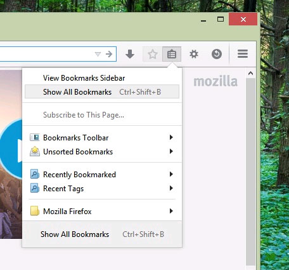
Task: Open the Recently Bookmarked submenu
Action: [102, 175]
